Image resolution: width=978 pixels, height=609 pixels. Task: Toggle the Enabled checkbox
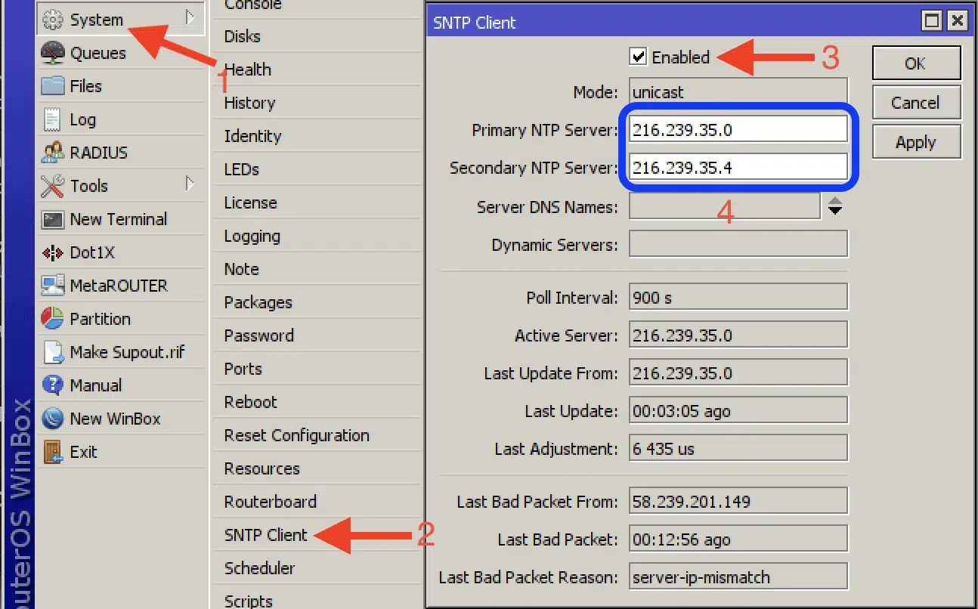[x=639, y=57]
